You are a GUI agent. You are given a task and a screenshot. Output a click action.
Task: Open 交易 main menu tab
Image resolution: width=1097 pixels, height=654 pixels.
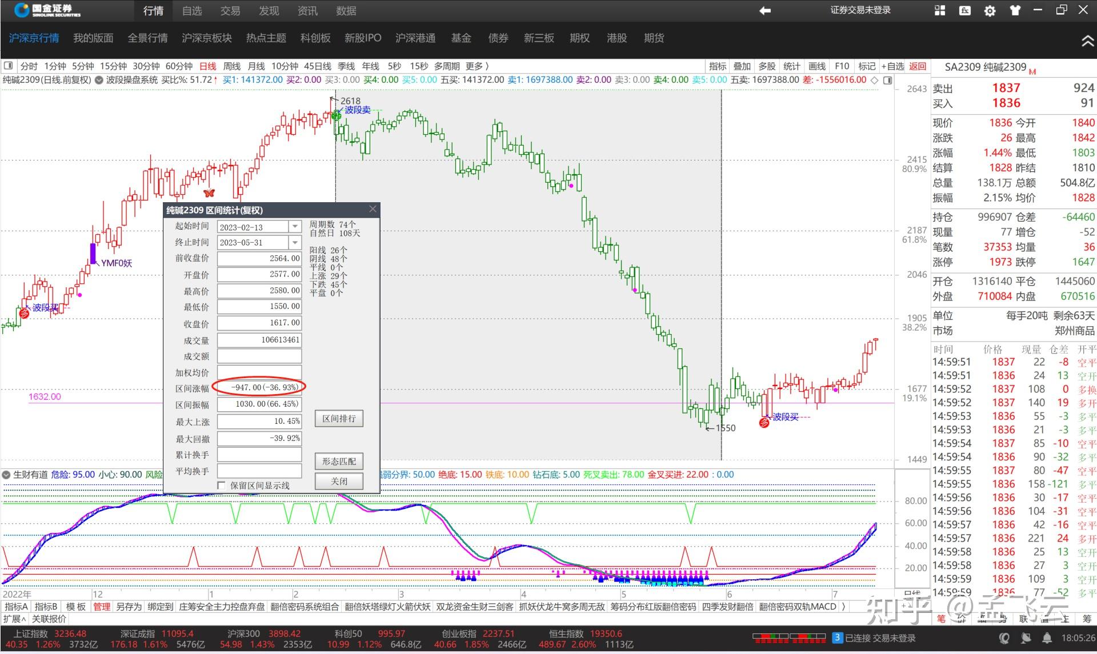(x=230, y=11)
